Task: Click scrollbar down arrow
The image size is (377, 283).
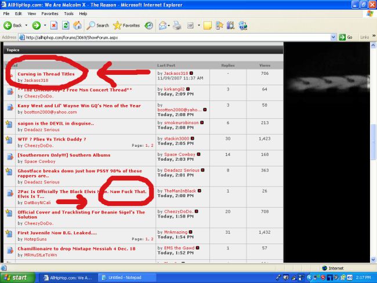Action: (373, 260)
